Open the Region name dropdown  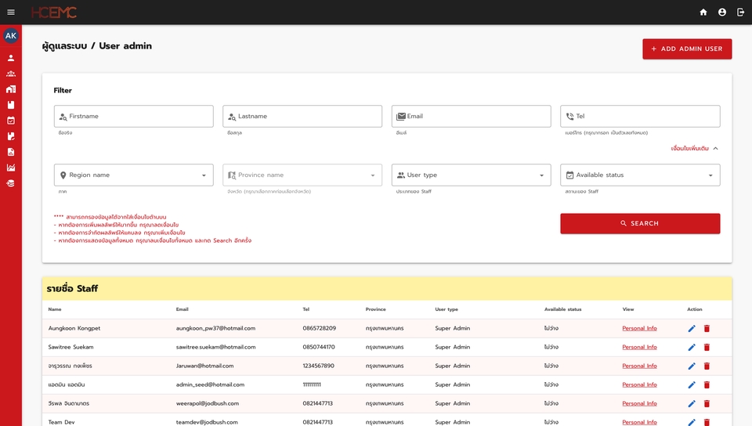[133, 175]
